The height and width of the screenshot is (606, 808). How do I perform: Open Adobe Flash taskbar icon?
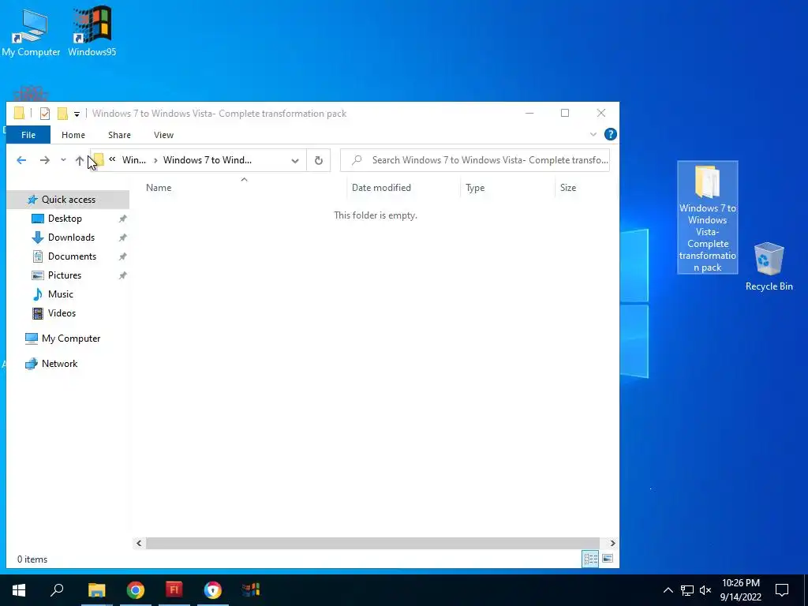[x=174, y=590]
